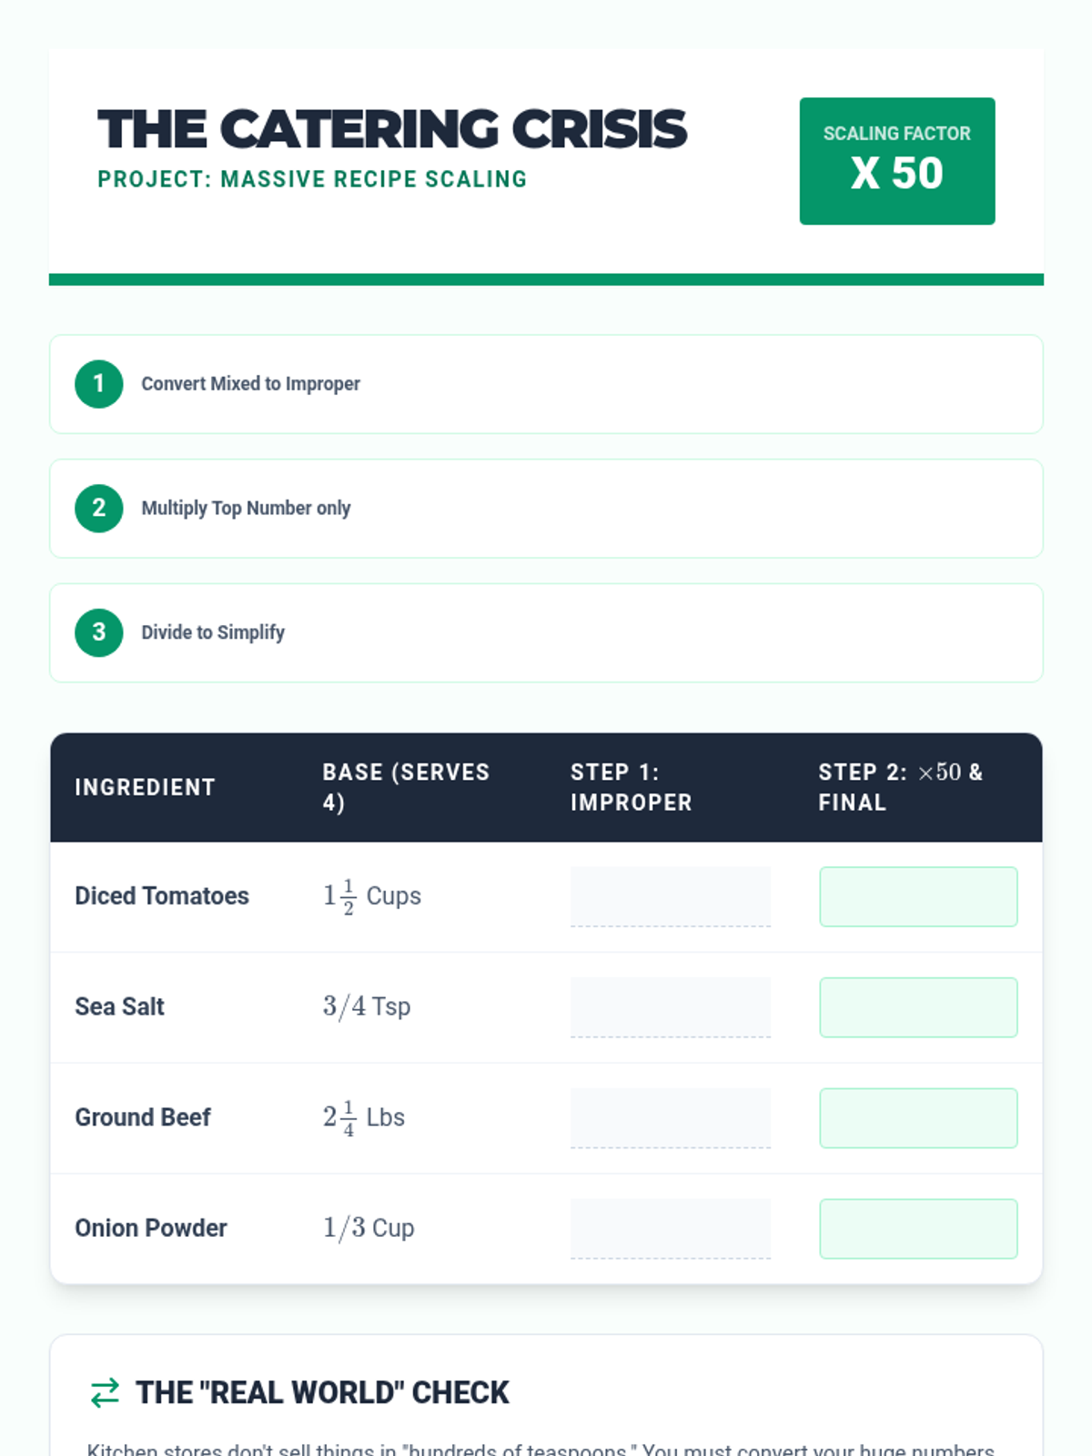1092x1456 pixels.
Task: Fill Onion Powder improper fraction field
Action: pos(670,1228)
